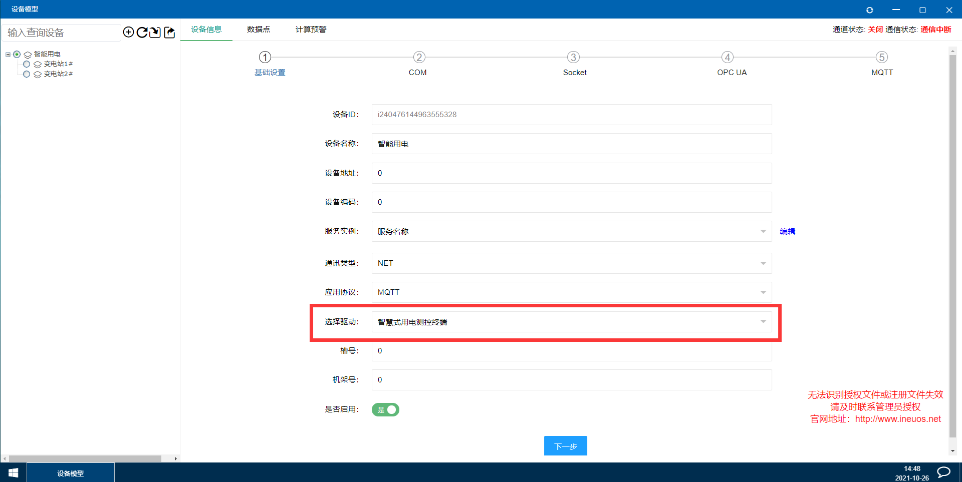Jump to step 5 MQTT circle
962x482 pixels.
pos(881,57)
